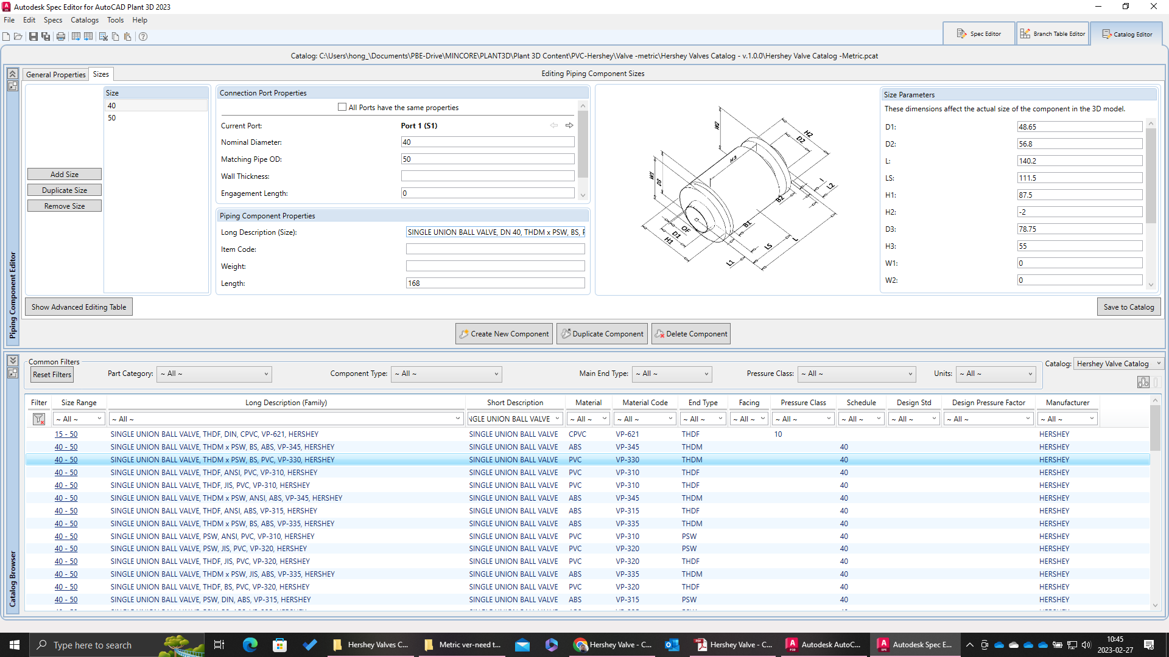Open the Catalogs menu
This screenshot has height=657, width=1169.
pos(84,20)
